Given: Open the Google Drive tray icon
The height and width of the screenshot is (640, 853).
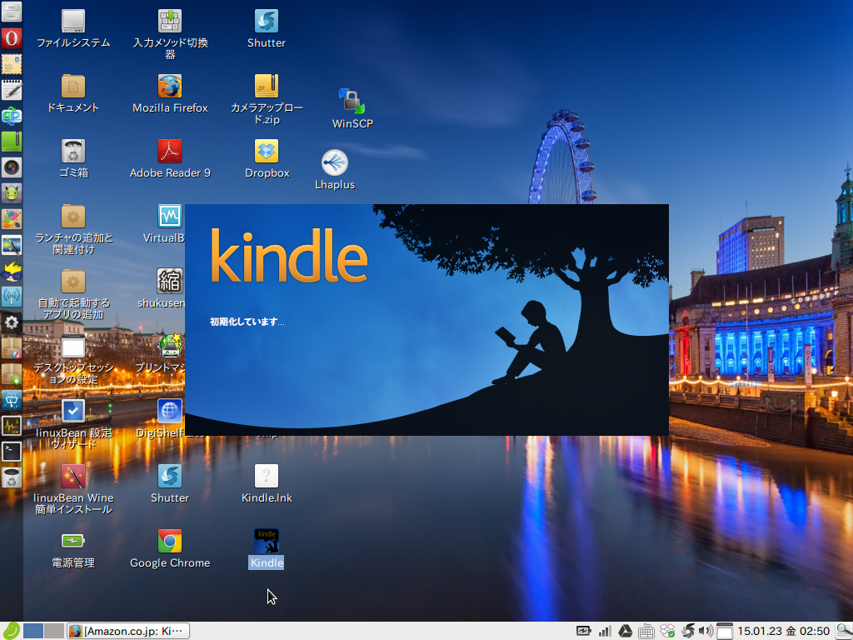Looking at the screenshot, I should 625,632.
